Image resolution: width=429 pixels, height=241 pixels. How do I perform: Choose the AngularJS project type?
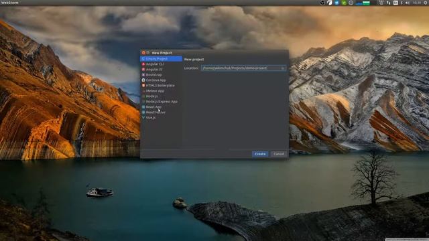[161, 70]
